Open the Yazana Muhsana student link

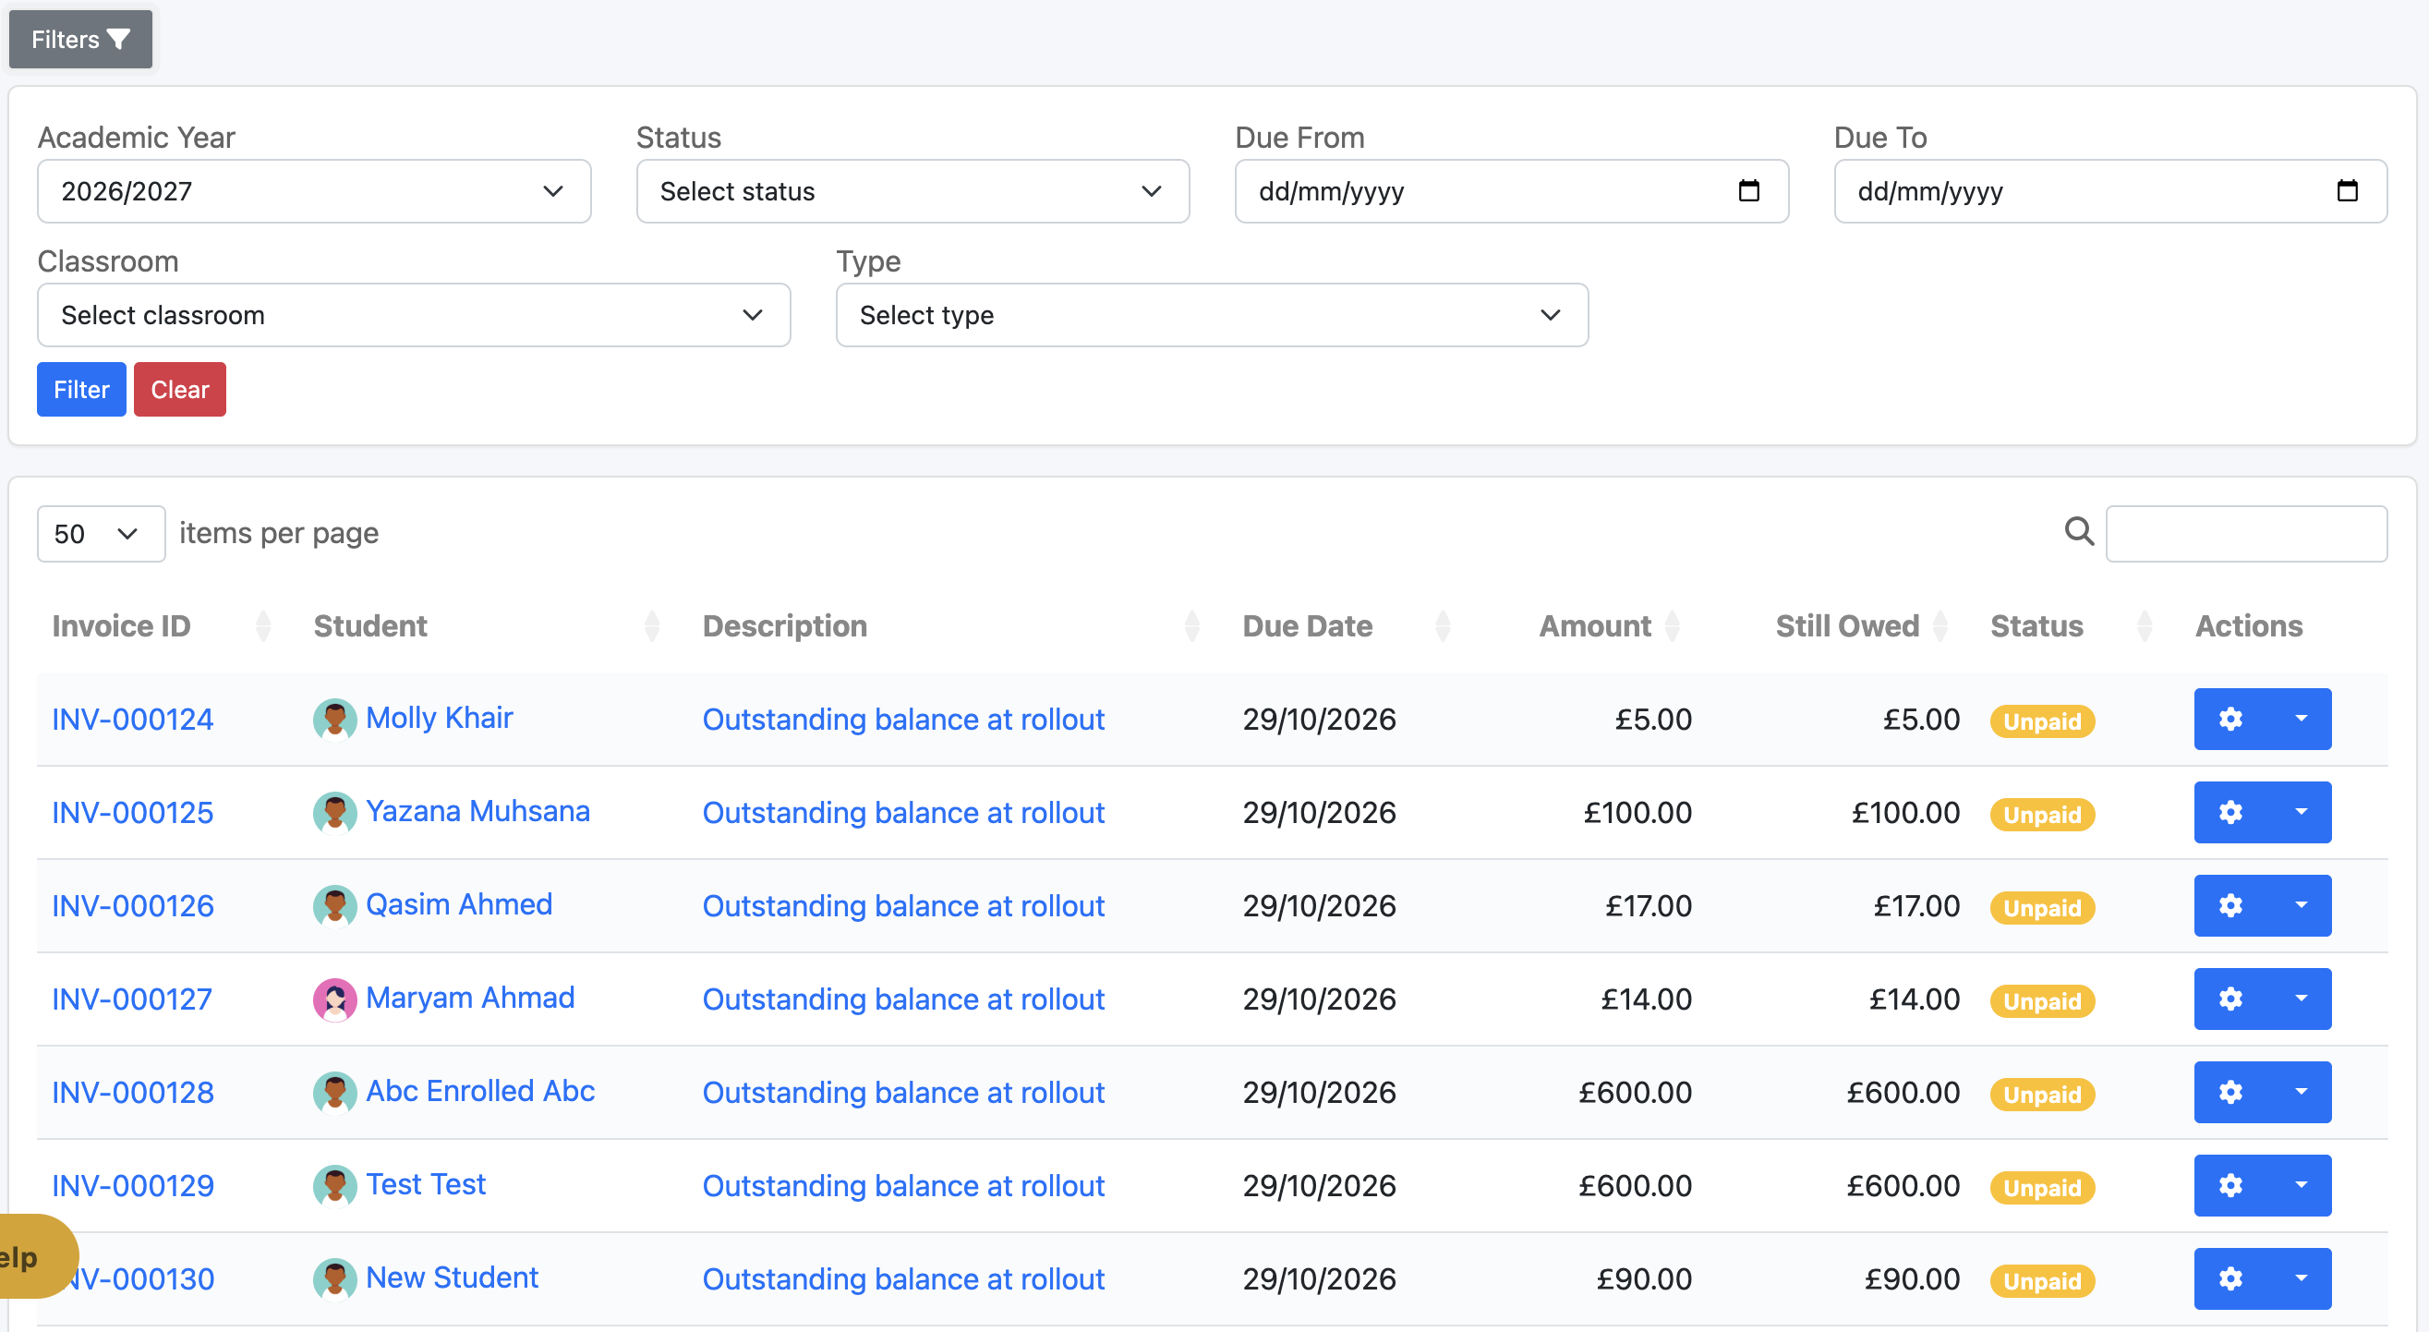[477, 811]
